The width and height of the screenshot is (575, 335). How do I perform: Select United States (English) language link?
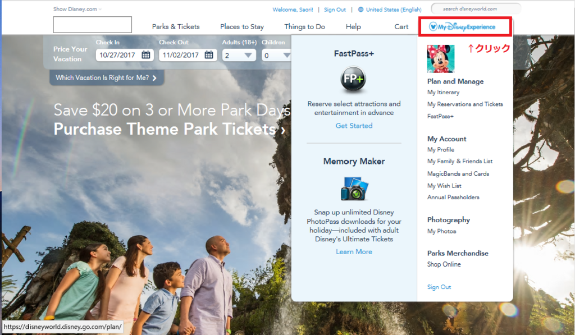pyautogui.click(x=394, y=10)
